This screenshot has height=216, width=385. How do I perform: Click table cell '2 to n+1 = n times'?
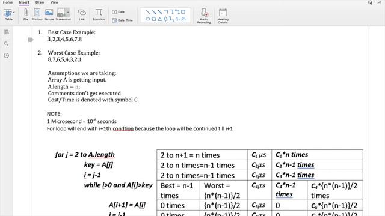tap(202, 155)
